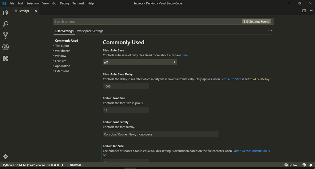
Task: Click the Search settings input field
Action: (148, 21)
